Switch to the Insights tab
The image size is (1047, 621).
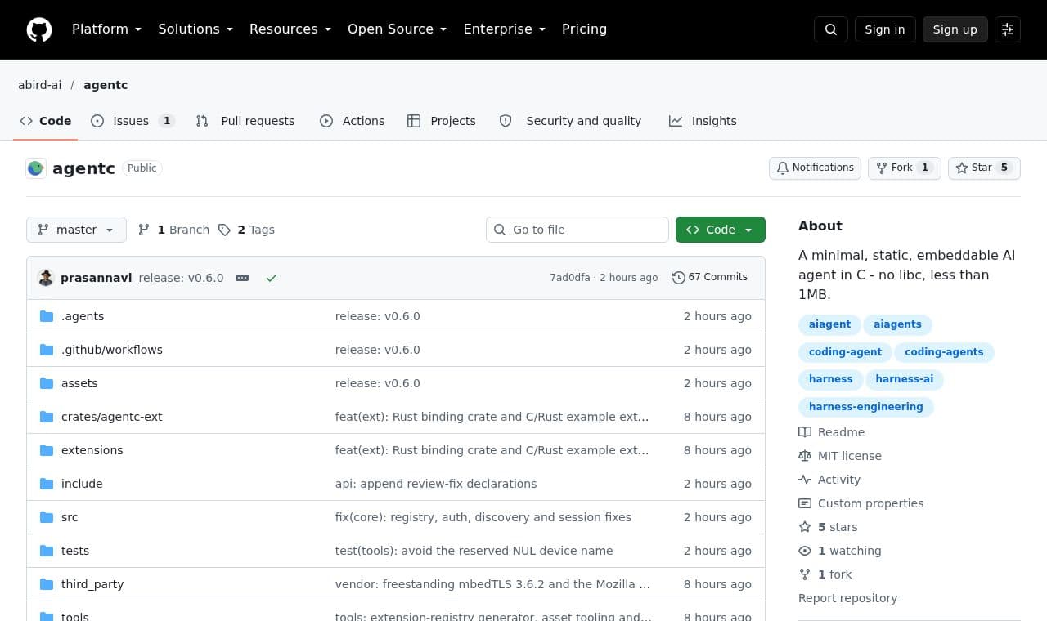(703, 121)
